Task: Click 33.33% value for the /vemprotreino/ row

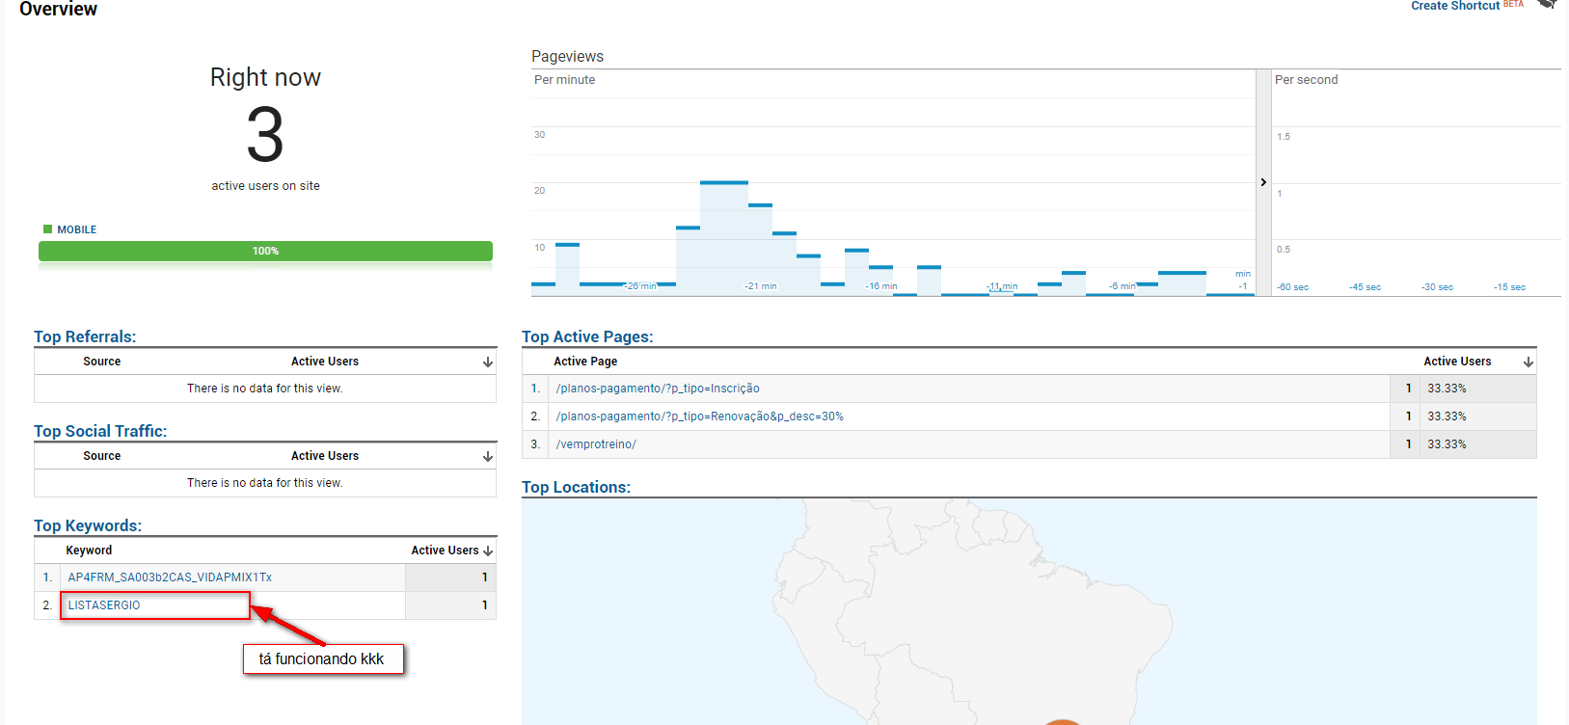Action: pyautogui.click(x=1447, y=444)
